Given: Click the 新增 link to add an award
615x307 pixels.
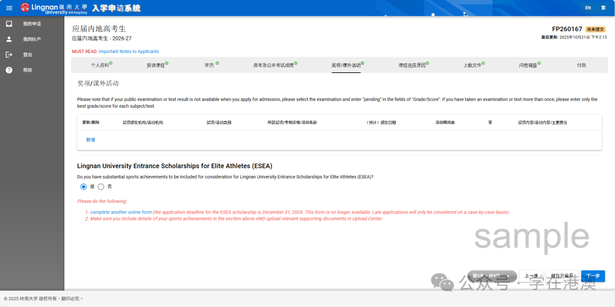Looking at the screenshot, I should pyautogui.click(x=91, y=140).
